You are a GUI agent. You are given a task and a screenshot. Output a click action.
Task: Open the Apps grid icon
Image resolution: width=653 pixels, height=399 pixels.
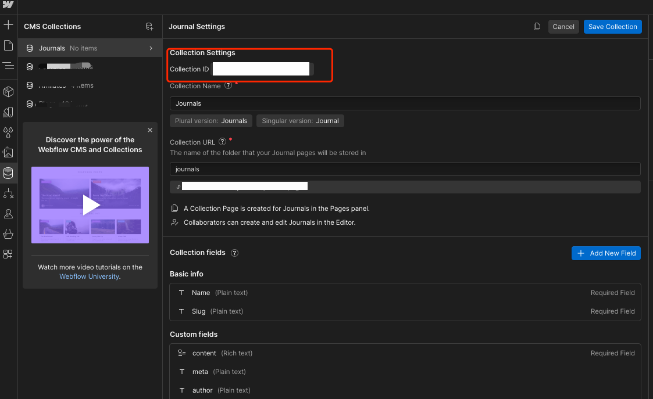[8, 254]
